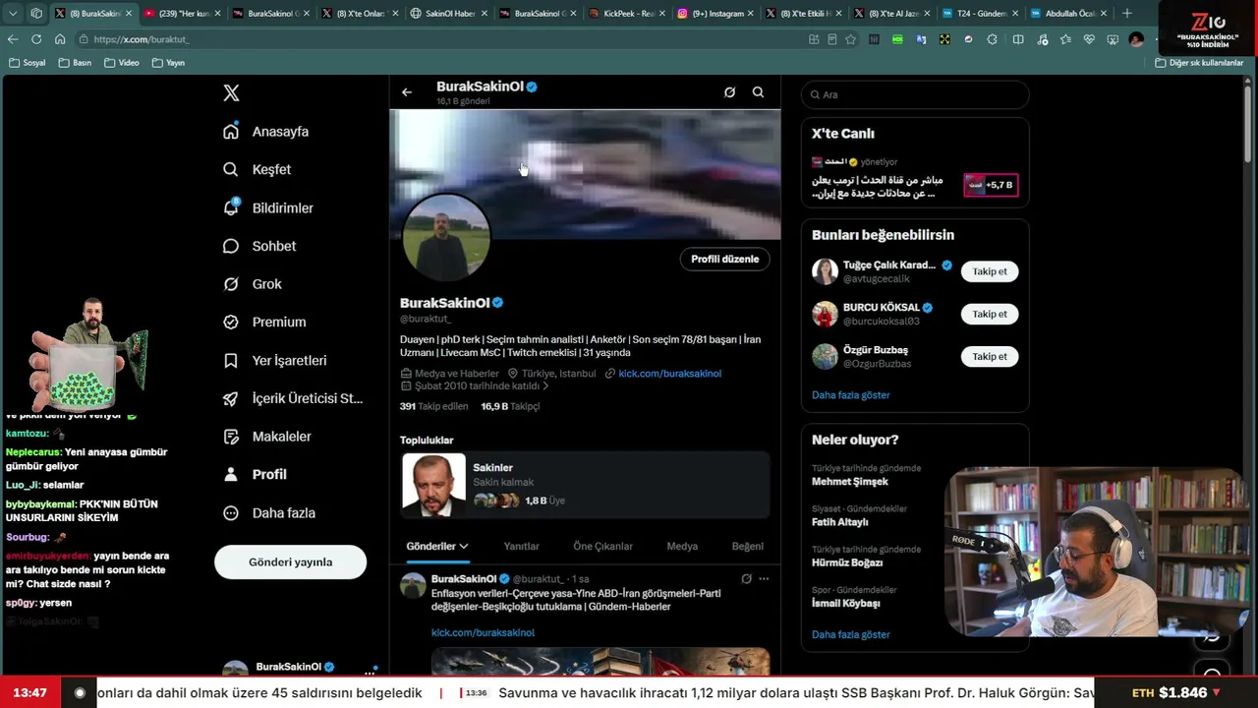Screen dimensions: 1258x708
Task: Switch to the Öne Çıkanlar tab
Action: coord(603,547)
